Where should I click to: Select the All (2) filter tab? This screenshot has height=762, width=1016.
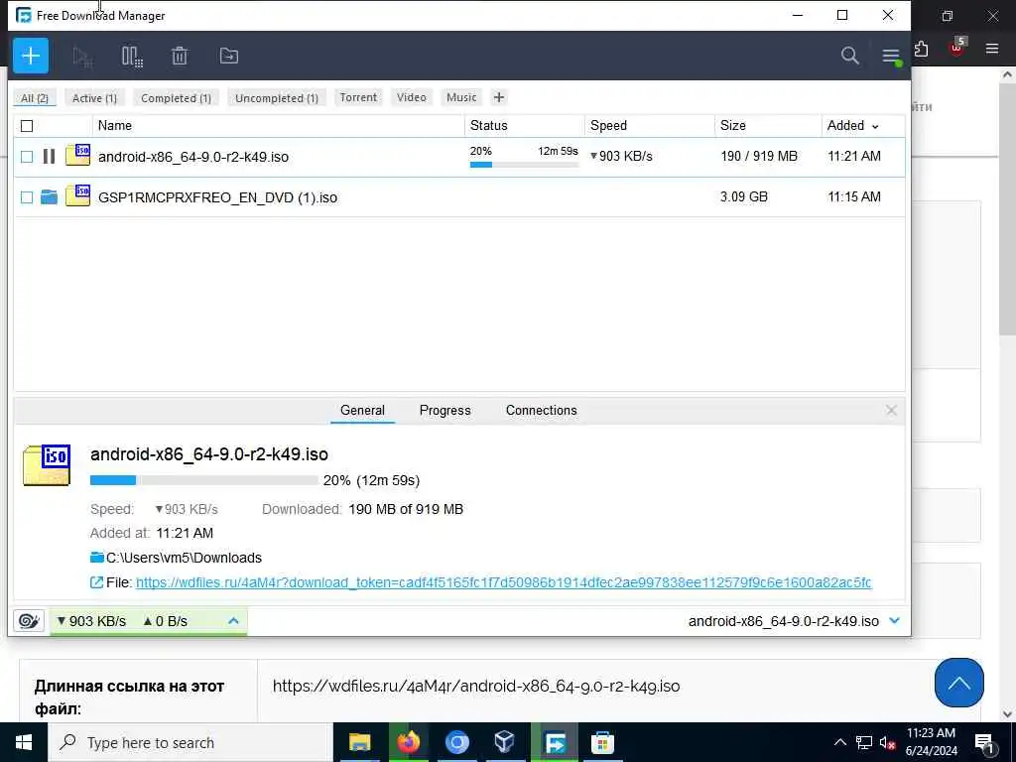(x=35, y=98)
